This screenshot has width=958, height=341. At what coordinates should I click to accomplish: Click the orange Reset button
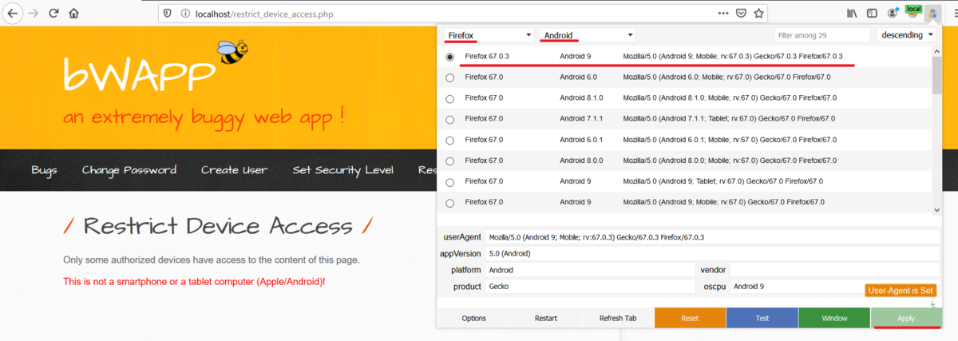click(690, 318)
